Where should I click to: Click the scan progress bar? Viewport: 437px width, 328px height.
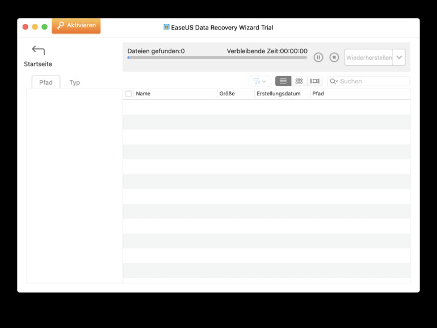[217, 58]
